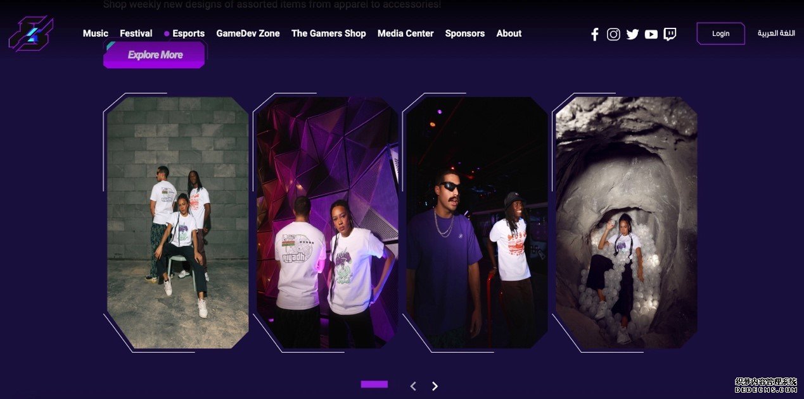Open the Twitter social icon
The height and width of the screenshot is (399, 804).
(x=632, y=34)
